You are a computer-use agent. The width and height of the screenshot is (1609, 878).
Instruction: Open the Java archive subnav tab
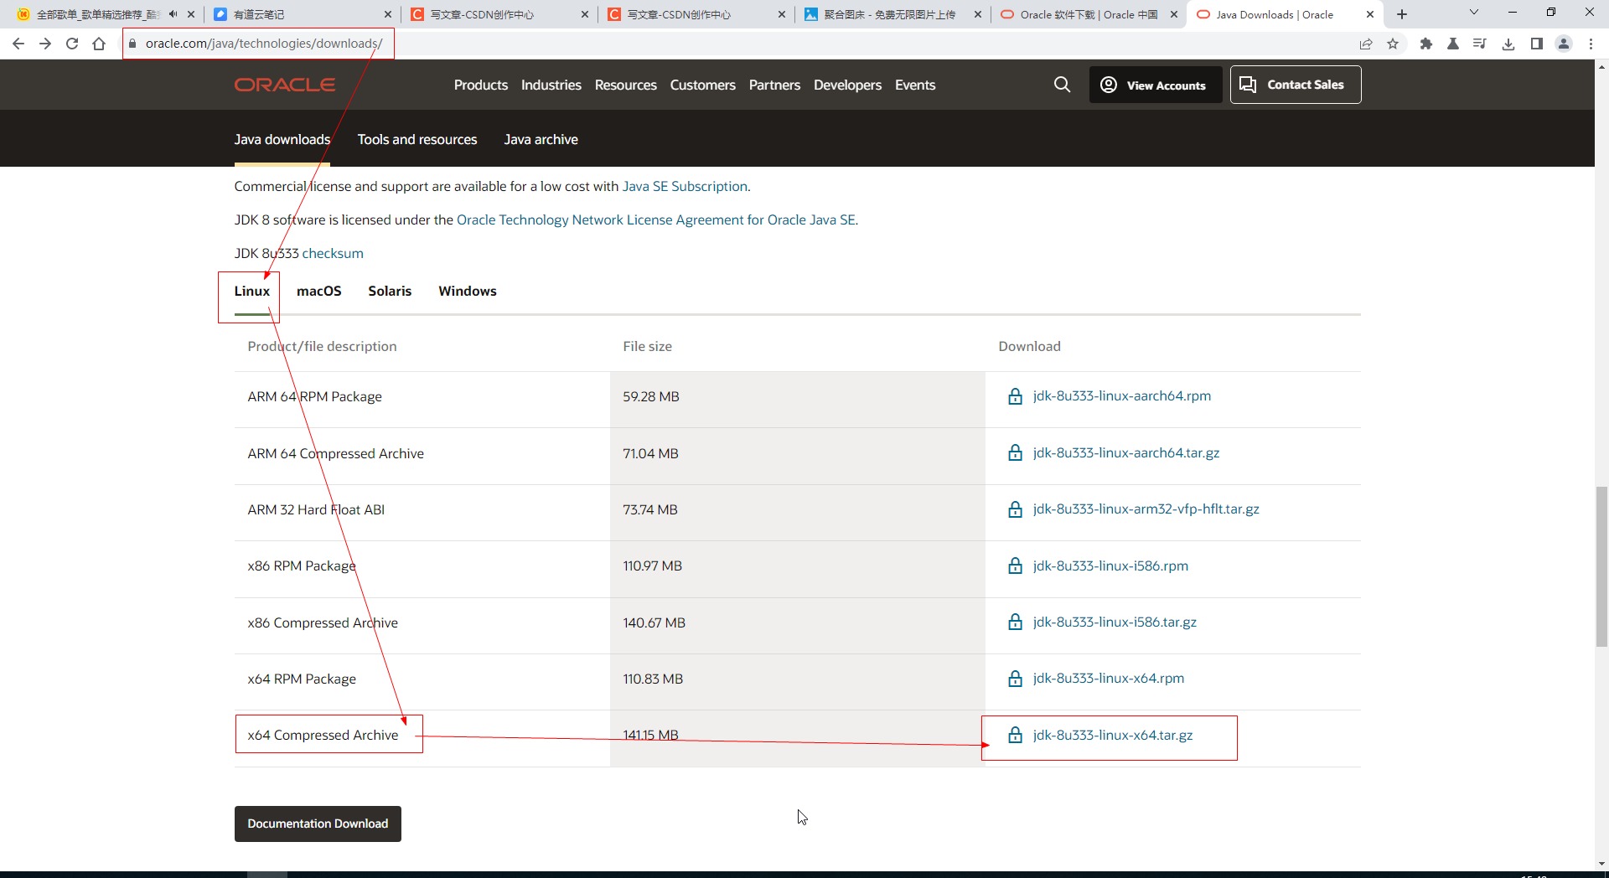541,139
